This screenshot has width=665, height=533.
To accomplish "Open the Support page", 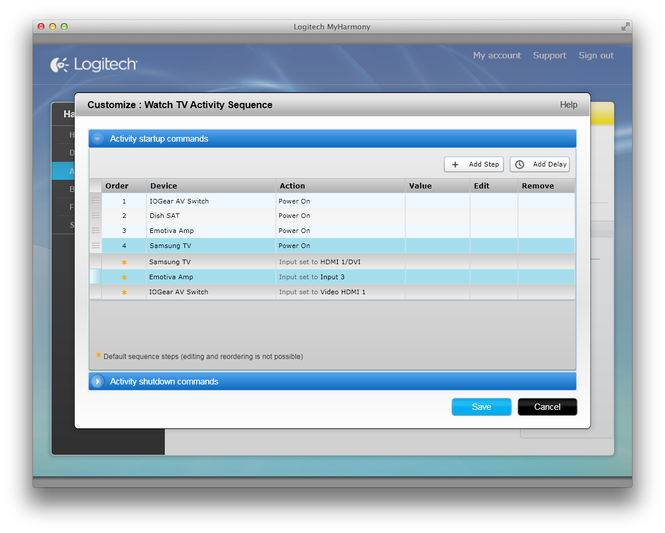I will [549, 55].
